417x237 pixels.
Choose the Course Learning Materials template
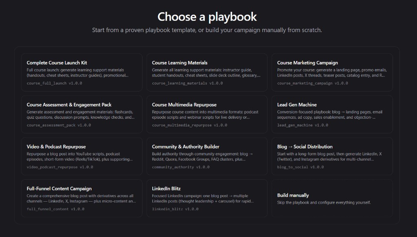point(206,72)
